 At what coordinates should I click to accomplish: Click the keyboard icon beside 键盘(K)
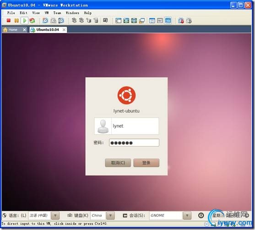coord(70,215)
